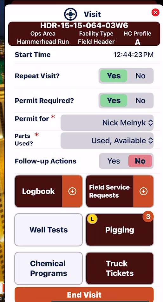
Task: Click the location target icon beside Visit
Action: (x=70, y=14)
